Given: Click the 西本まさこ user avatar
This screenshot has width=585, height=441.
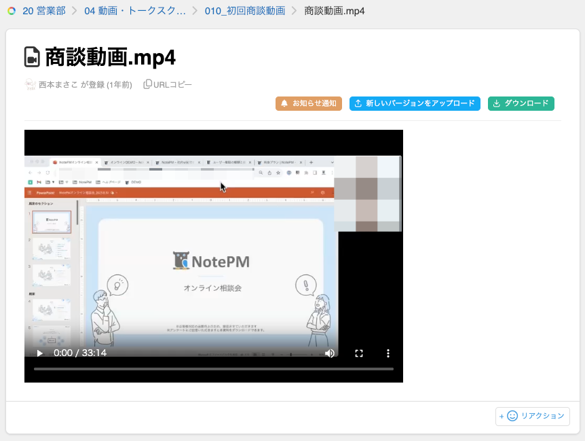Looking at the screenshot, I should point(31,85).
